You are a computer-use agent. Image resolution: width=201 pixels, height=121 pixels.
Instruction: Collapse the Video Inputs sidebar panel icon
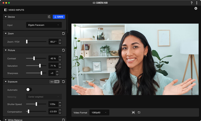[6, 10]
